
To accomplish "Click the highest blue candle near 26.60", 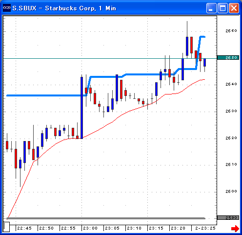I will [x=187, y=46].
